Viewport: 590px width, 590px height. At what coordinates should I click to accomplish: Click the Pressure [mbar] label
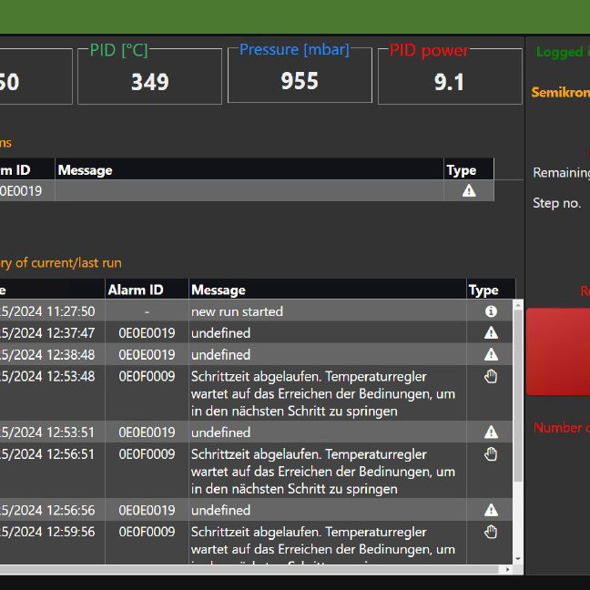pos(294,49)
